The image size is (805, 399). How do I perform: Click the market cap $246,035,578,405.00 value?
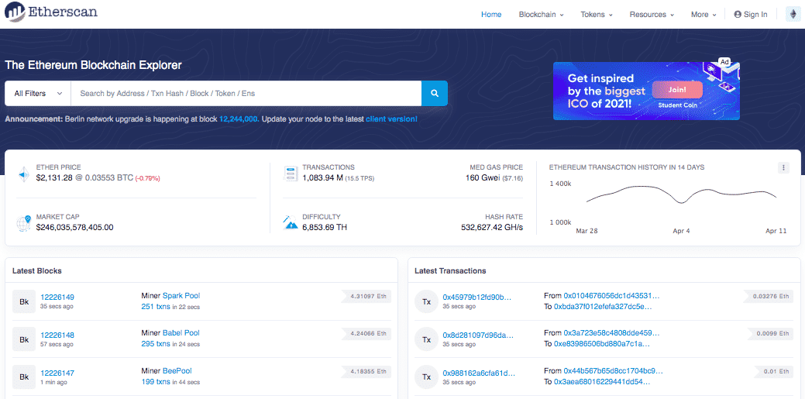[x=75, y=227]
